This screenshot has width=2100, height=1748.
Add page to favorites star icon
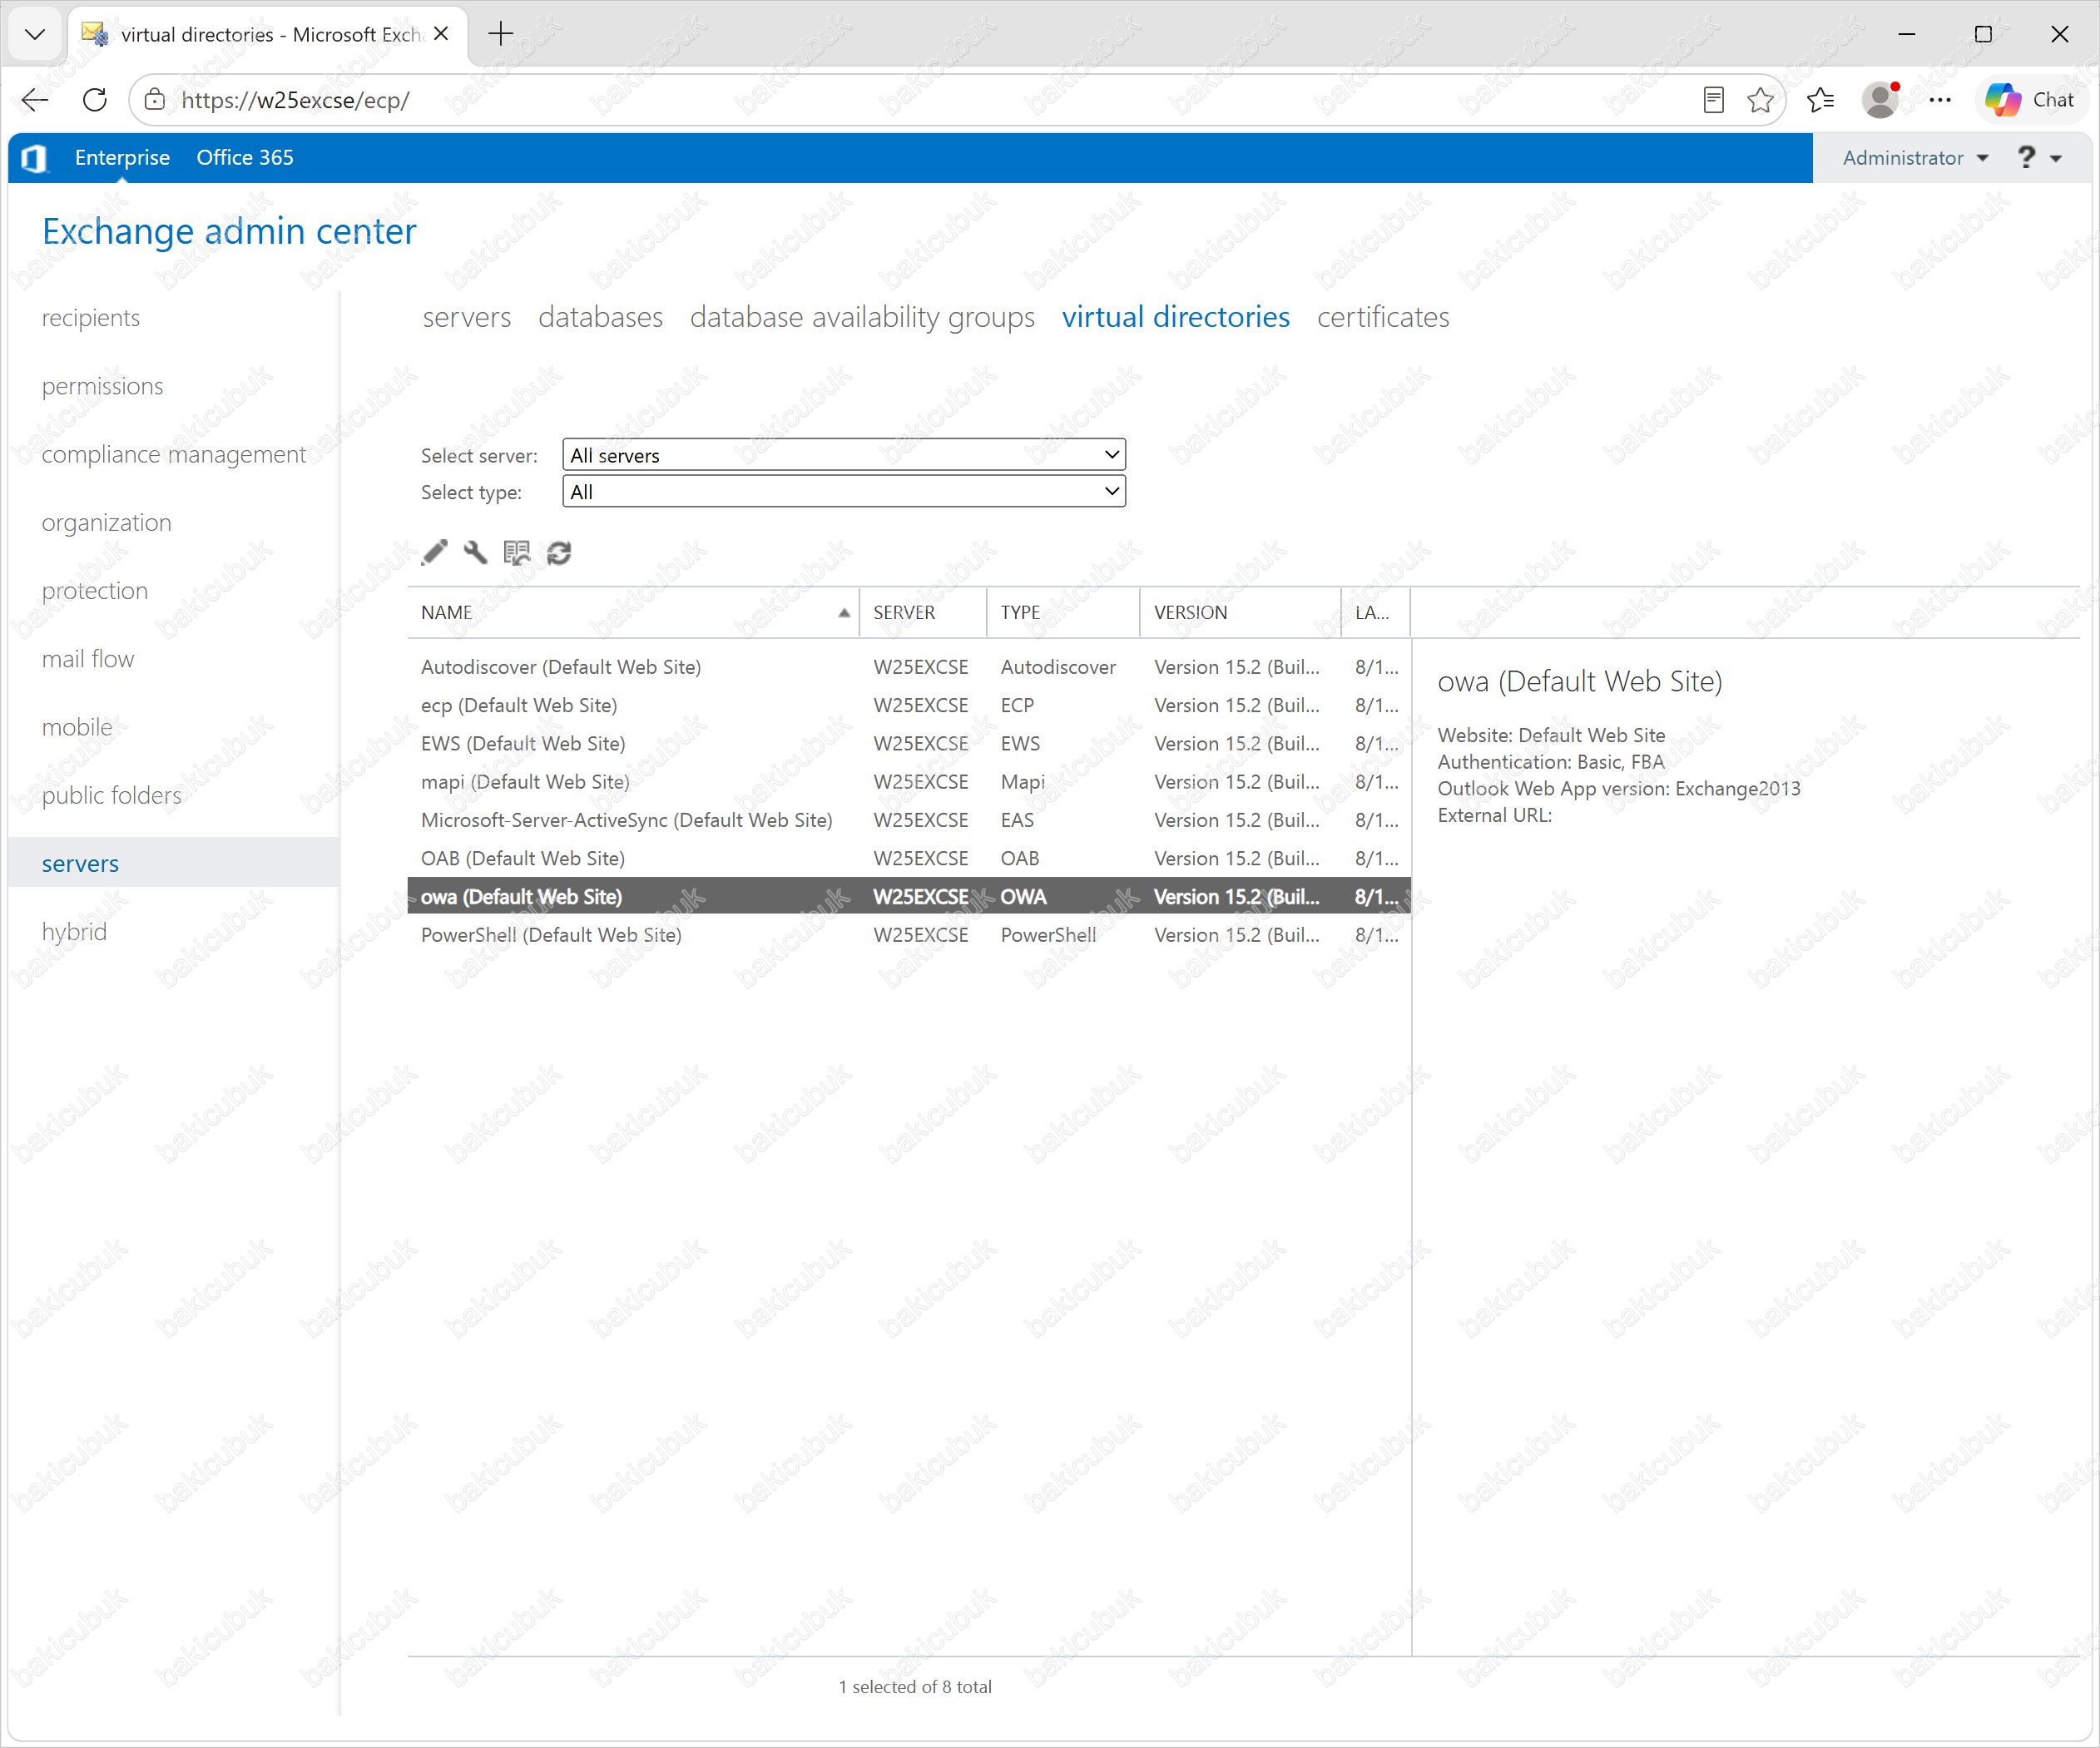pyautogui.click(x=1760, y=99)
